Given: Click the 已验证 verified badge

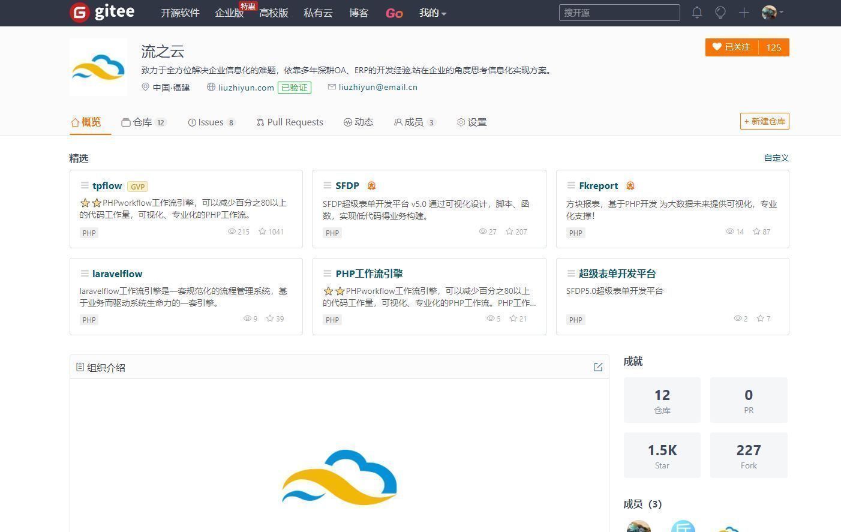Looking at the screenshot, I should [295, 88].
